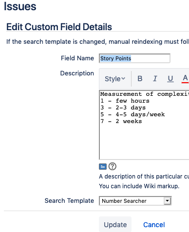189x232 pixels.
Task: Open the text color A icon
Action: pos(185,79)
